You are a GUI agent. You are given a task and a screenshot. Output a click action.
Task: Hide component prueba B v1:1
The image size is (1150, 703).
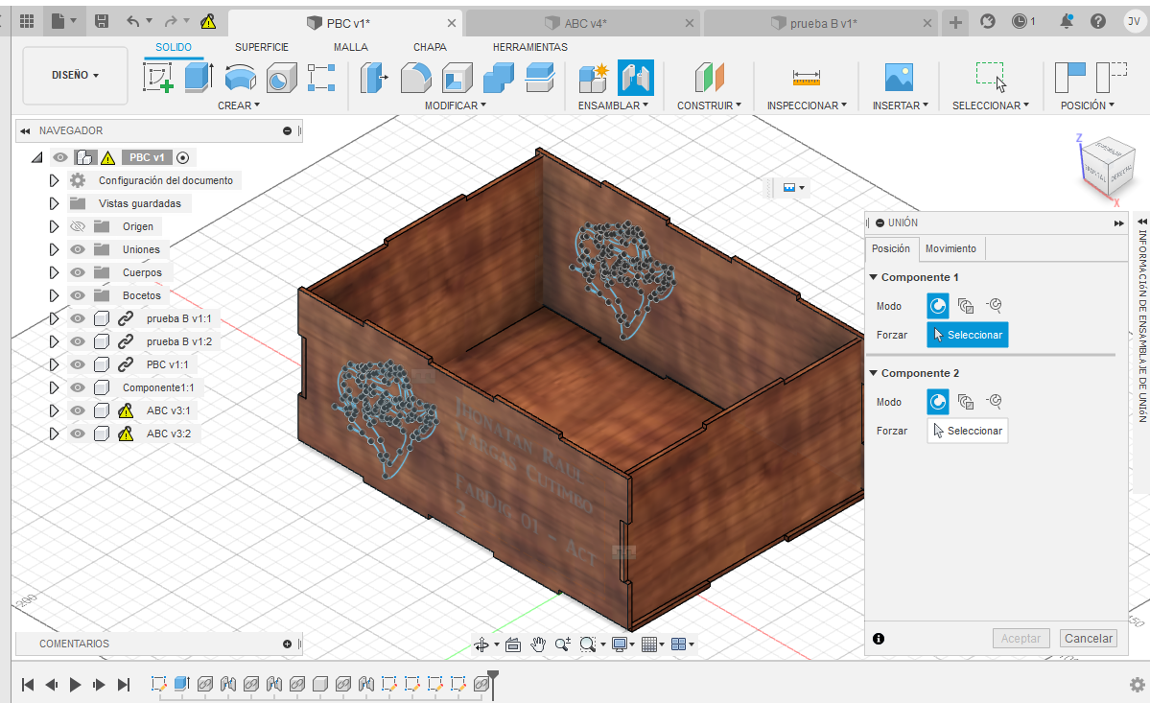pyautogui.click(x=77, y=318)
